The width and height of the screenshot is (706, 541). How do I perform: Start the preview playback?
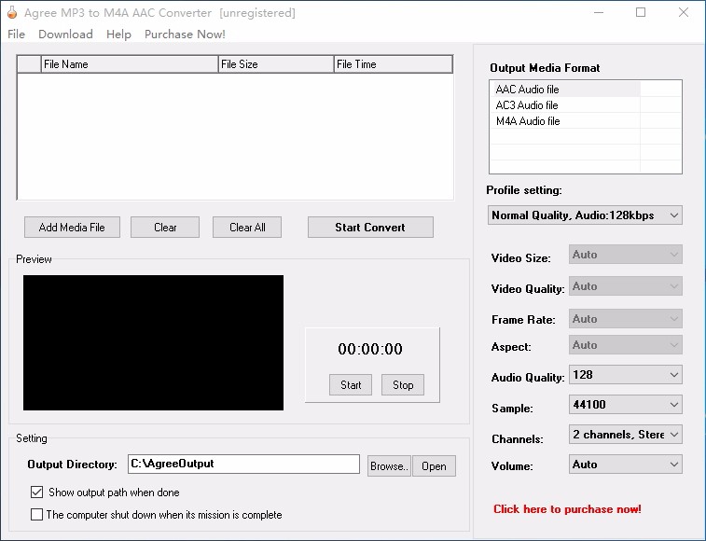coord(351,384)
